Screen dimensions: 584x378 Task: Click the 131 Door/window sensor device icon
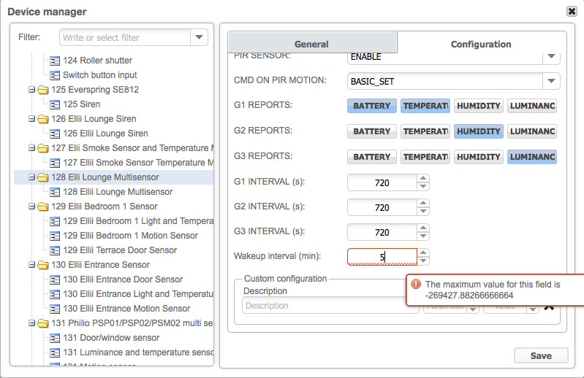pos(55,338)
